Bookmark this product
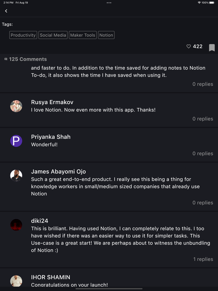The image size is (218, 291). click(211, 48)
